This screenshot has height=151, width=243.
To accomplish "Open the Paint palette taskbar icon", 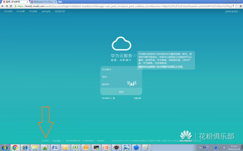I will [146, 148].
